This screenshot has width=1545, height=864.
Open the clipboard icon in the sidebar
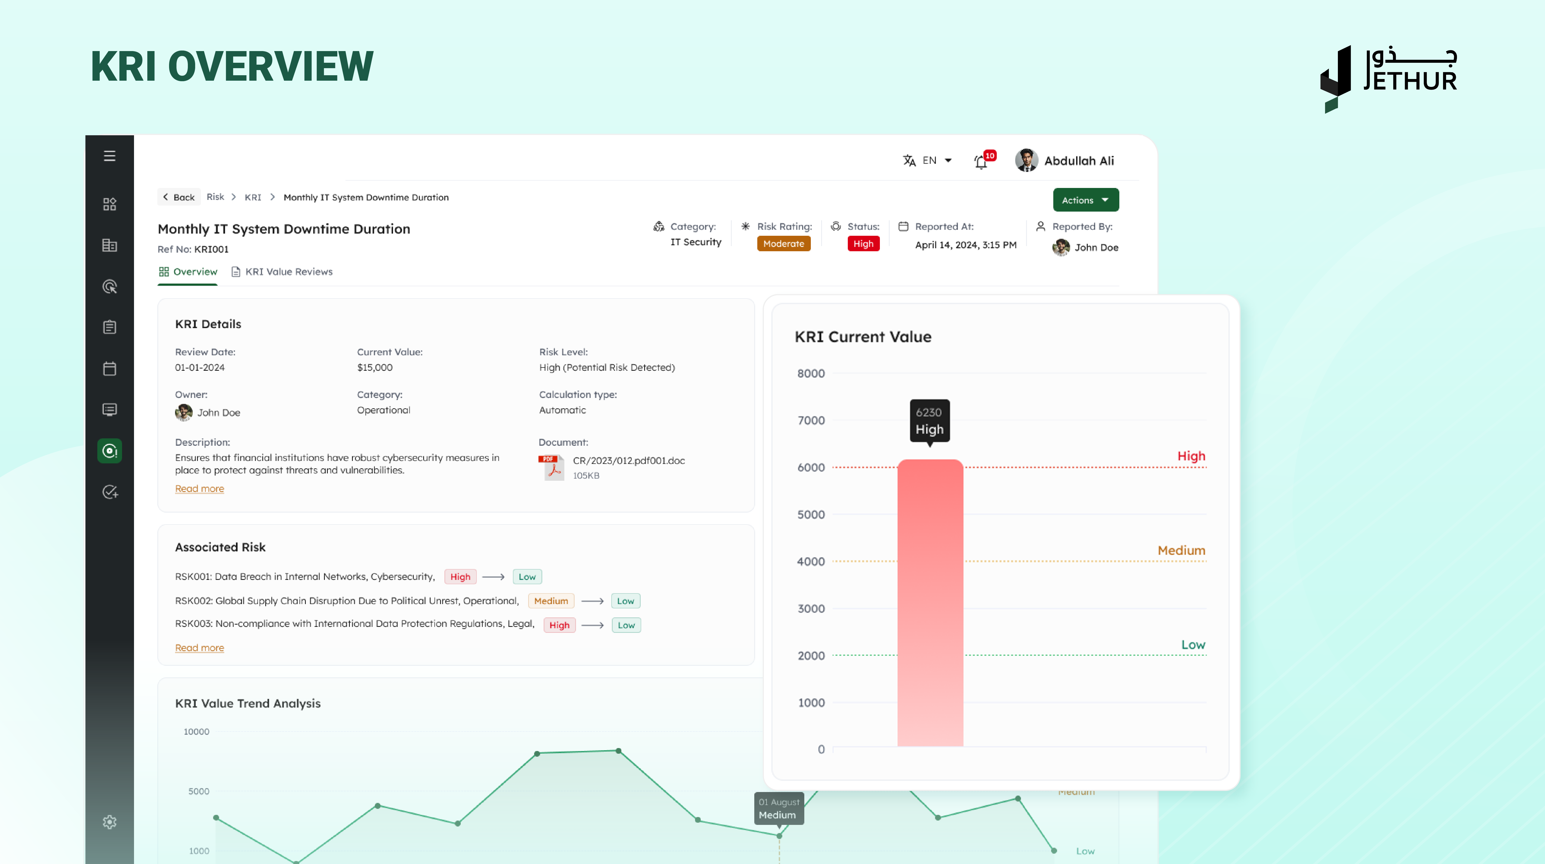pos(109,327)
